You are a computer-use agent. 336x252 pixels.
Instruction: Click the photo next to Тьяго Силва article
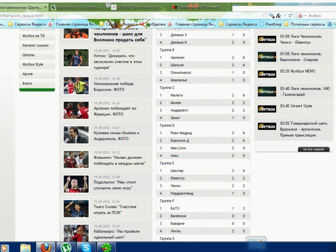tap(76, 209)
